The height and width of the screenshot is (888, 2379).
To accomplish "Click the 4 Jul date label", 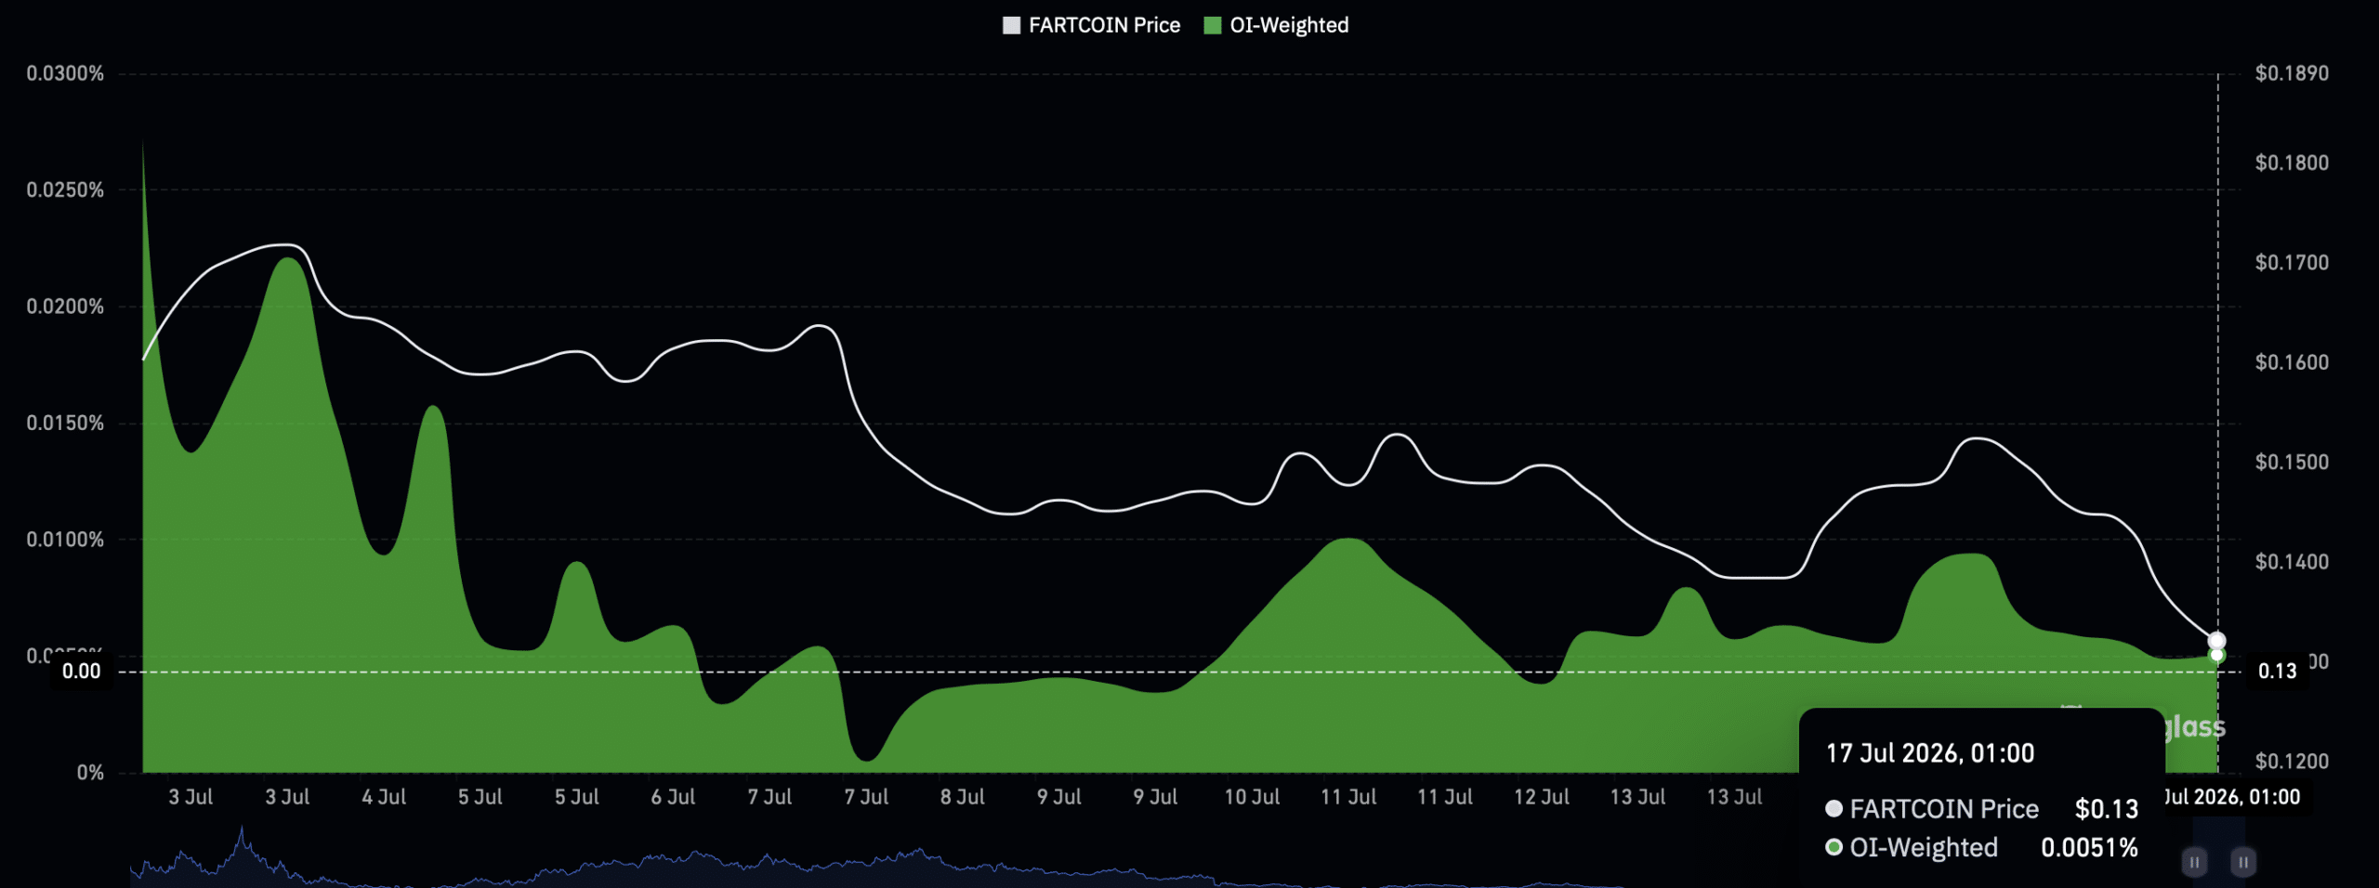I will 384,797.
